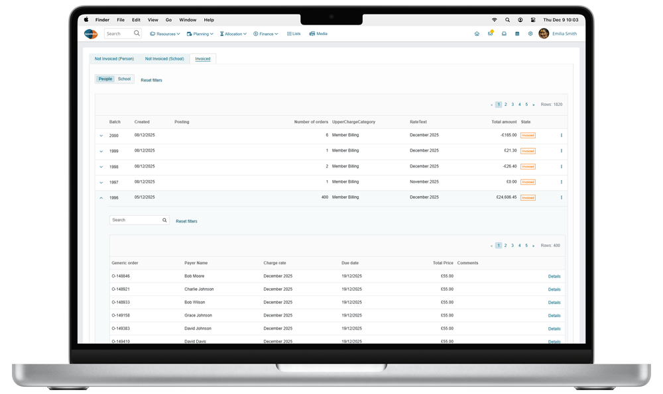663x394 pixels.
Task: Open the settings gear icon
Action: point(530,34)
